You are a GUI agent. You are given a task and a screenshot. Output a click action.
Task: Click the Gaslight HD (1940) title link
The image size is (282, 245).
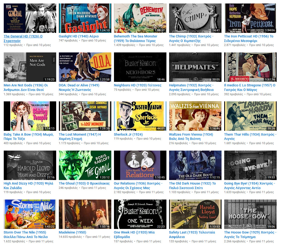point(79,36)
